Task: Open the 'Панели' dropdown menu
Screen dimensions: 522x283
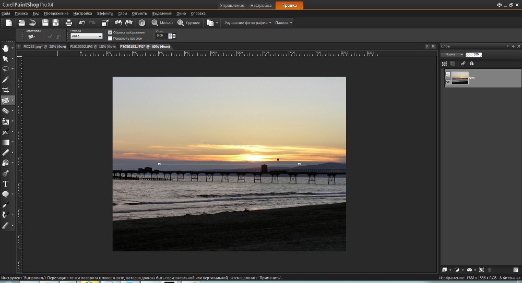Action: [x=284, y=23]
